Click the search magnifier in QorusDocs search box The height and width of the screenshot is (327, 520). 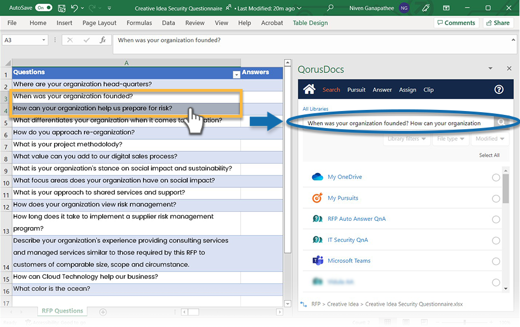pos(501,123)
